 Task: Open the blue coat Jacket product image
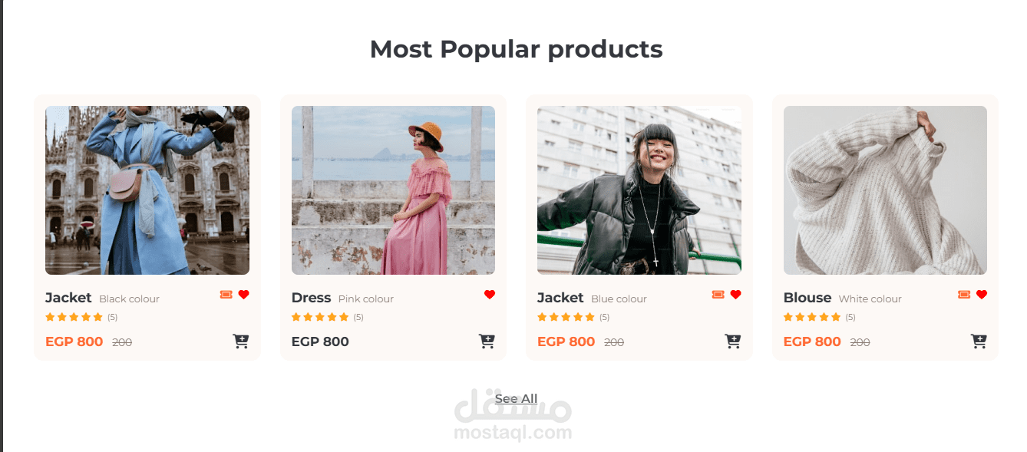(x=147, y=190)
